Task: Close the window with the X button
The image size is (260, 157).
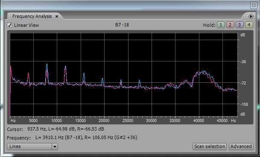Action: (254, 5)
